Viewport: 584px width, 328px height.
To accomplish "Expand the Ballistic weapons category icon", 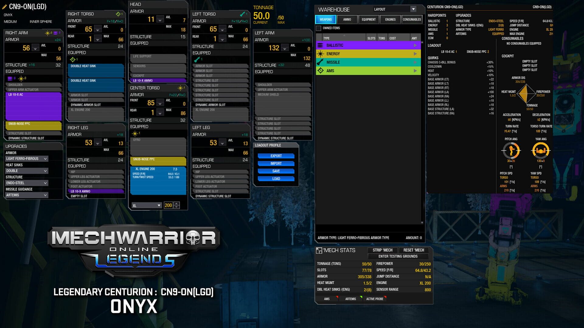I will click(x=320, y=45).
